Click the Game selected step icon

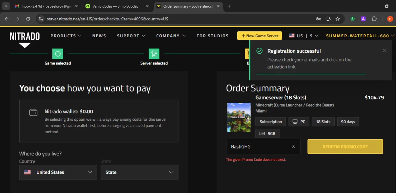[x=58, y=54]
